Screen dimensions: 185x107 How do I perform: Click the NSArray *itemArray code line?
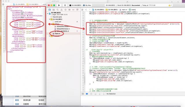pos(112,38)
